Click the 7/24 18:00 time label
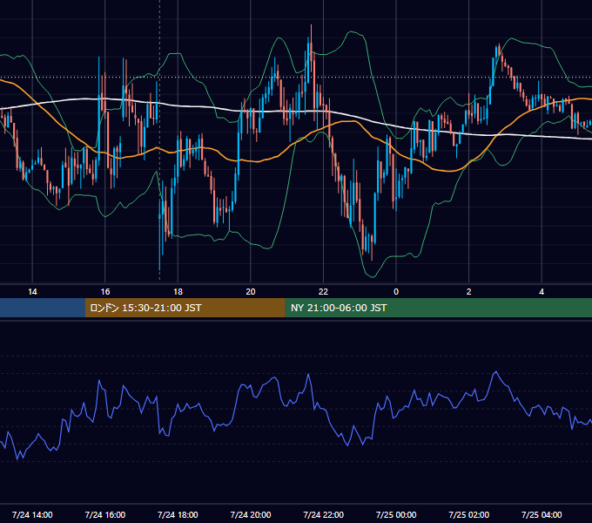592x523 pixels. pyautogui.click(x=178, y=514)
